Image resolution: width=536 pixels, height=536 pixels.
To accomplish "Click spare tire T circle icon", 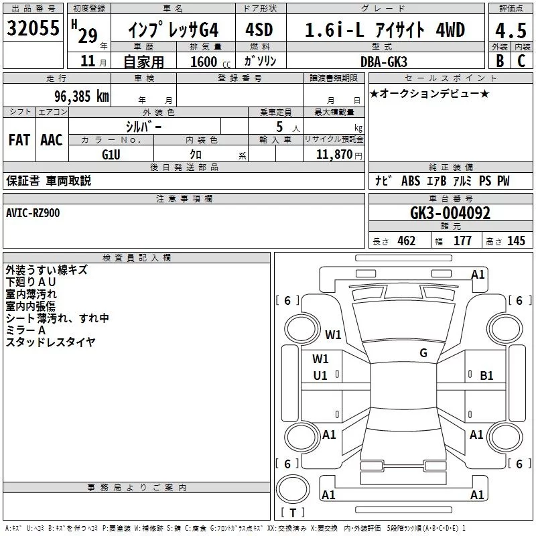I will click(x=293, y=489).
